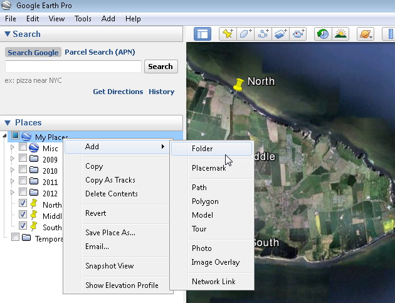Choose Image Overlay from the submenu
Screen dimensions: 395x303
click(212, 262)
